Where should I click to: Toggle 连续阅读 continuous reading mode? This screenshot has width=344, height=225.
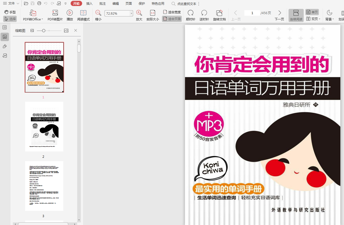tap(296, 15)
